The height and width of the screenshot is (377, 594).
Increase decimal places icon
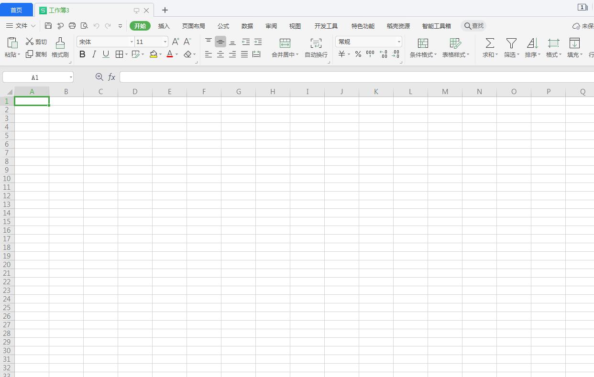coord(383,54)
